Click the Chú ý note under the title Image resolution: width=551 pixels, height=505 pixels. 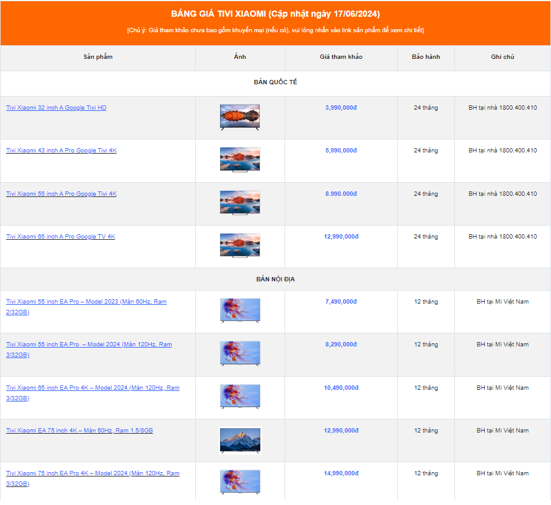(x=275, y=30)
